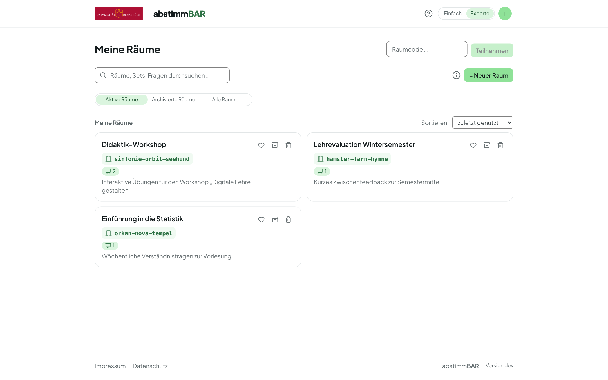This screenshot has height=380, width=608.
Task: Click room code hamster-farn-hymne
Action: (x=357, y=159)
